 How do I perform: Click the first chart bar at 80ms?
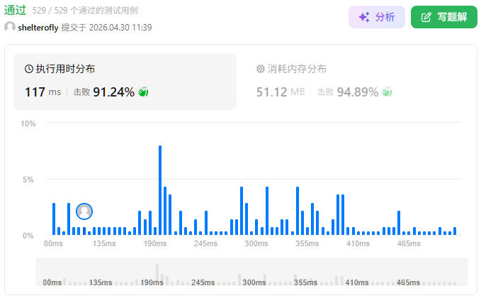click(x=54, y=219)
